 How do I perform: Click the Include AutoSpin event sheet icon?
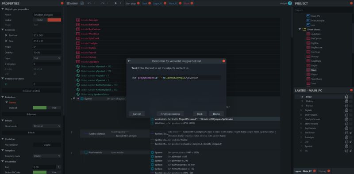point(78,20)
